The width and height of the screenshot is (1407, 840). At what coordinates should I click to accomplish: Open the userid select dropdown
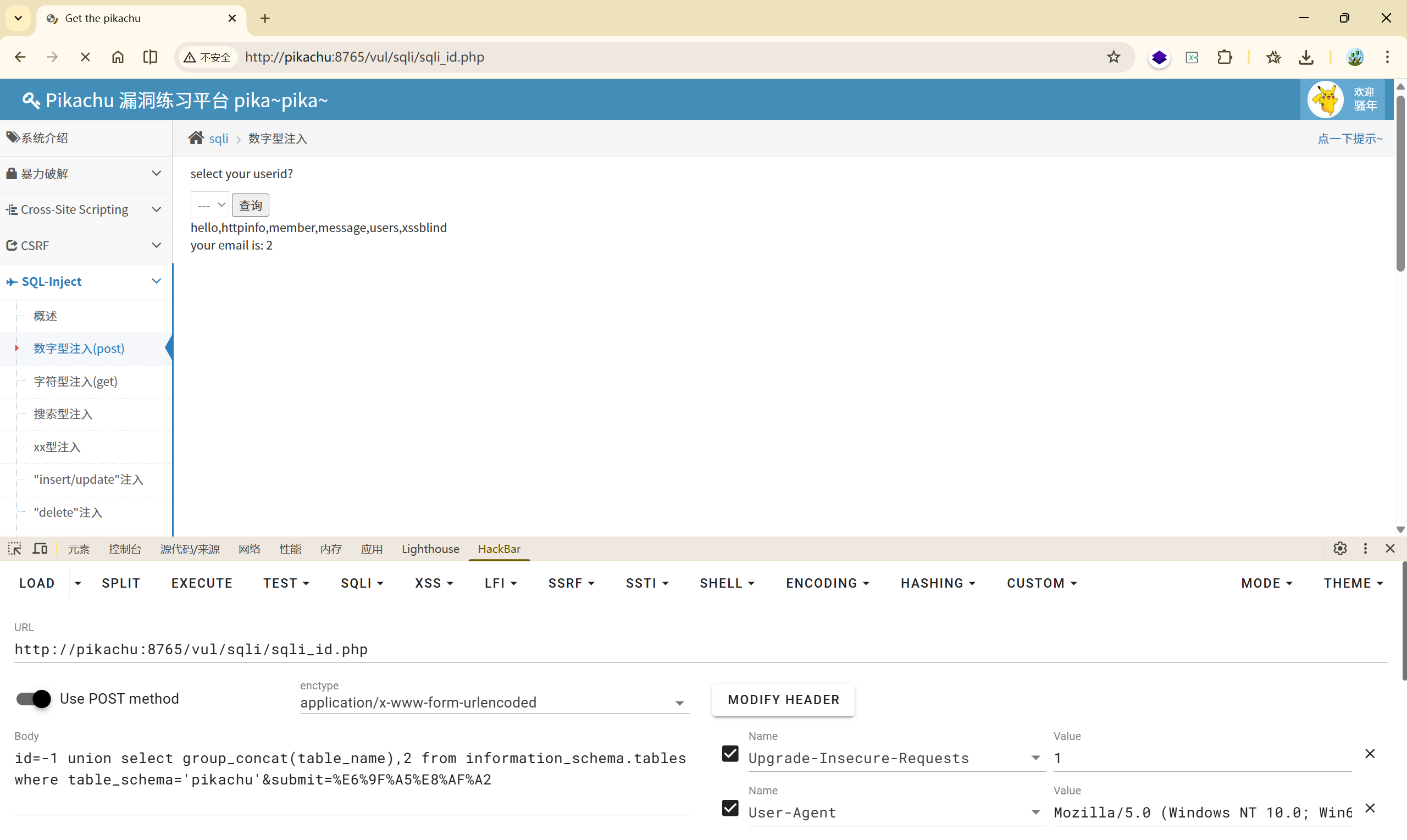point(209,205)
